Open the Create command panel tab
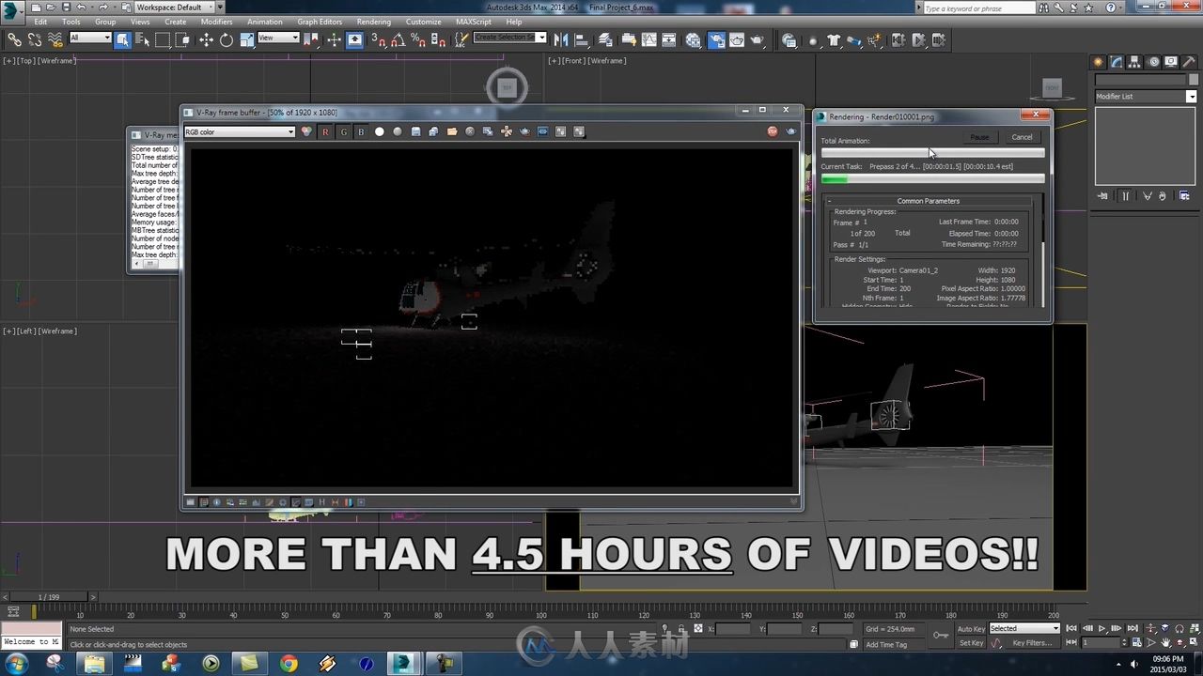The width and height of the screenshot is (1203, 676). coord(1098,62)
